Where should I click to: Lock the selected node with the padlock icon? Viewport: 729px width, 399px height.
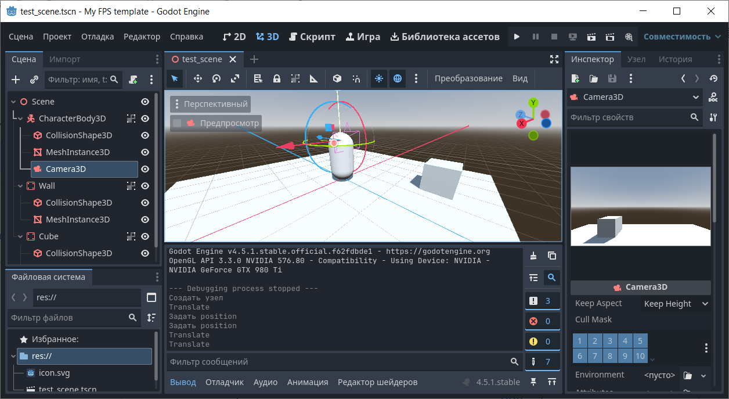277,78
